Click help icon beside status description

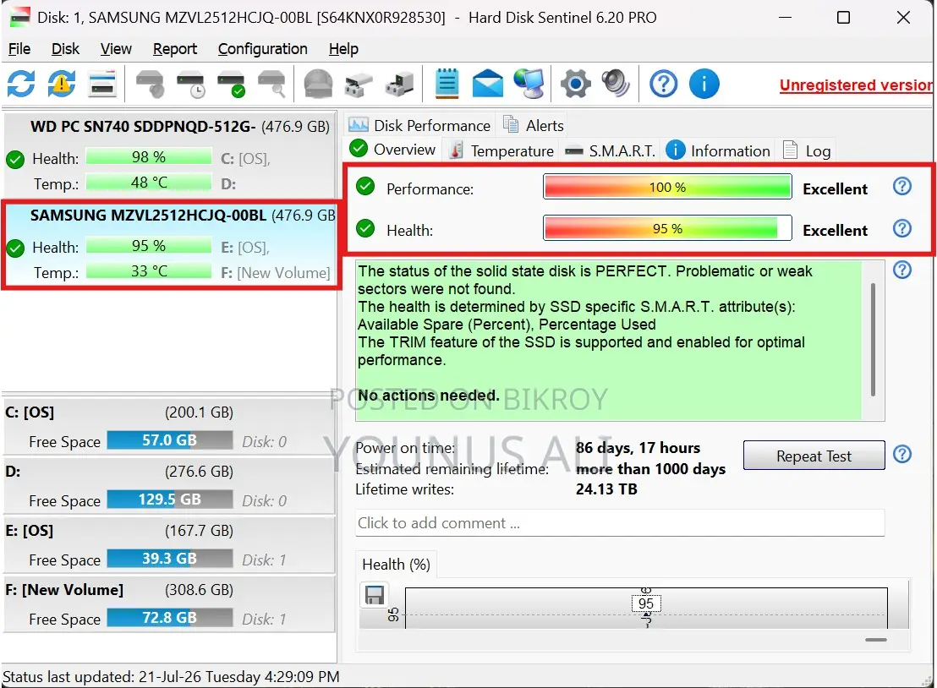(901, 270)
